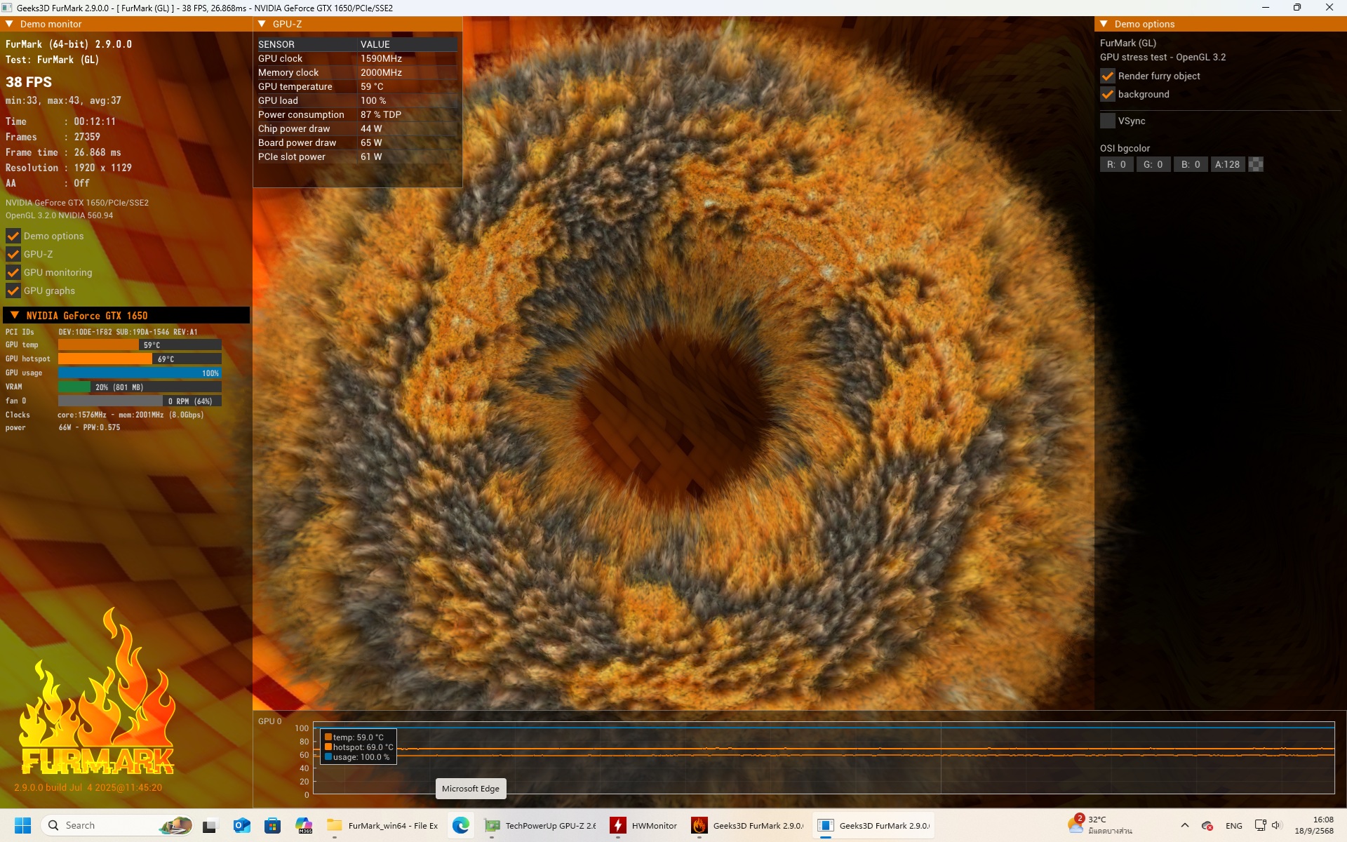Click the Windows Start button

coord(22,825)
